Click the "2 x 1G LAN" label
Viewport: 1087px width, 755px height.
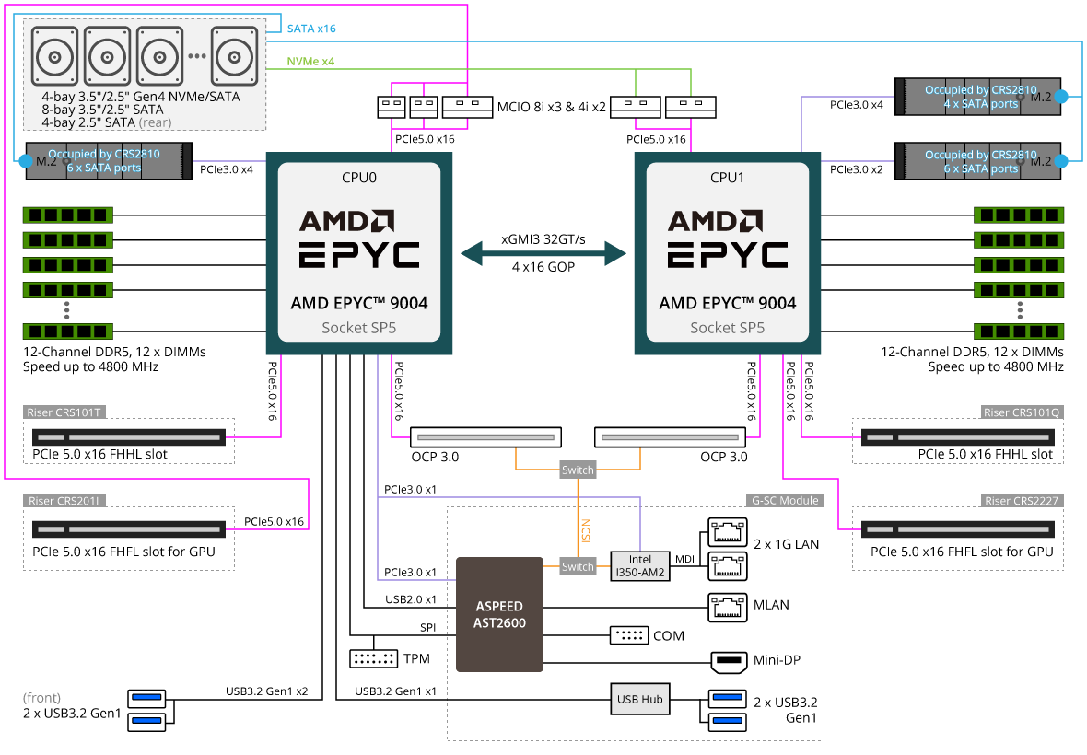click(x=786, y=544)
